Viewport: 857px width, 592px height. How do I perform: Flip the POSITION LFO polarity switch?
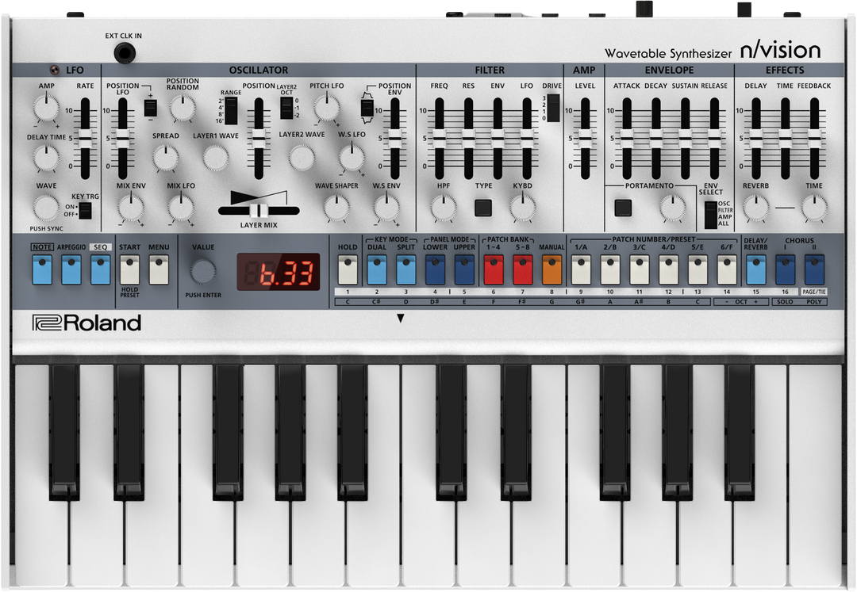[x=151, y=107]
